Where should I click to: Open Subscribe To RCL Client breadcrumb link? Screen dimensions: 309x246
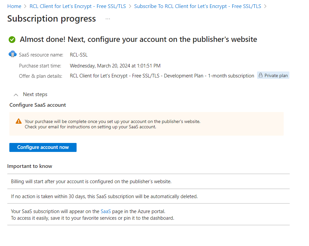pos(197,6)
